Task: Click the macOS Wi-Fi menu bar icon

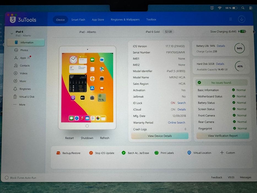Action: tap(220, 8)
